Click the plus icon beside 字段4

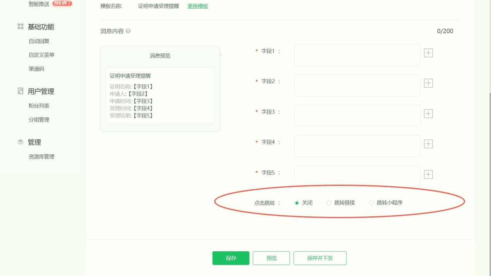click(428, 144)
